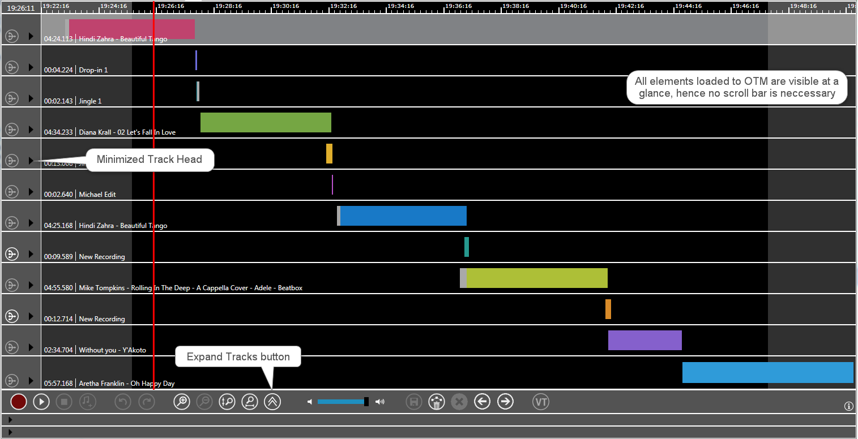This screenshot has height=439, width=858.
Task: Toggle routing icon on Drop-in 1 track
Action: (12, 67)
